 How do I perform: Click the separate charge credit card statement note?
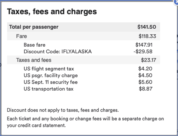[85, 122]
